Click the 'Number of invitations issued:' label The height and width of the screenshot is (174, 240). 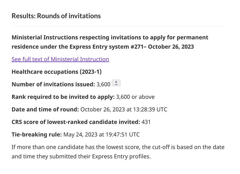(53, 84)
